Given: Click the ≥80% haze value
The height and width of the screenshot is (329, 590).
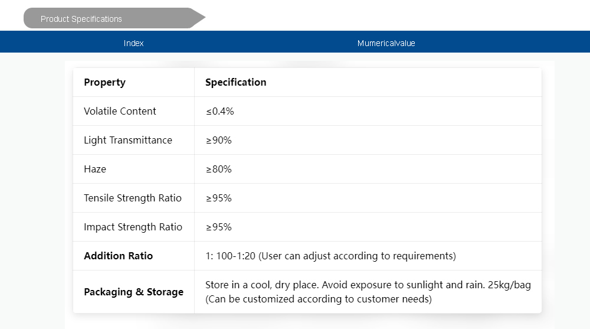Looking at the screenshot, I should [218, 169].
